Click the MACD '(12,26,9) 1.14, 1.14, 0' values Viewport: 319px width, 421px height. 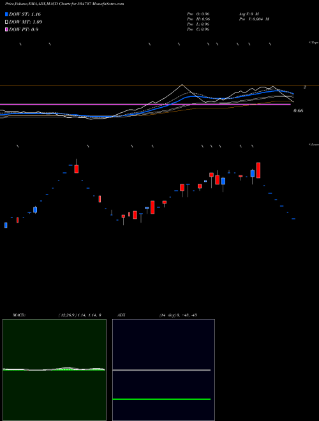[80, 315]
